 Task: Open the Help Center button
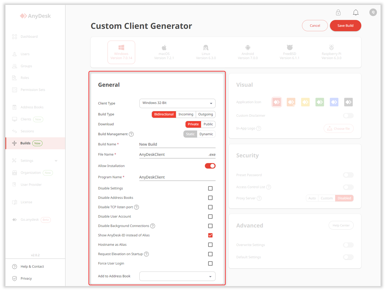341,225
